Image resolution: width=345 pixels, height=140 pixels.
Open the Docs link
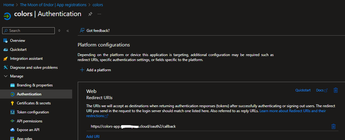[x=322, y=90]
